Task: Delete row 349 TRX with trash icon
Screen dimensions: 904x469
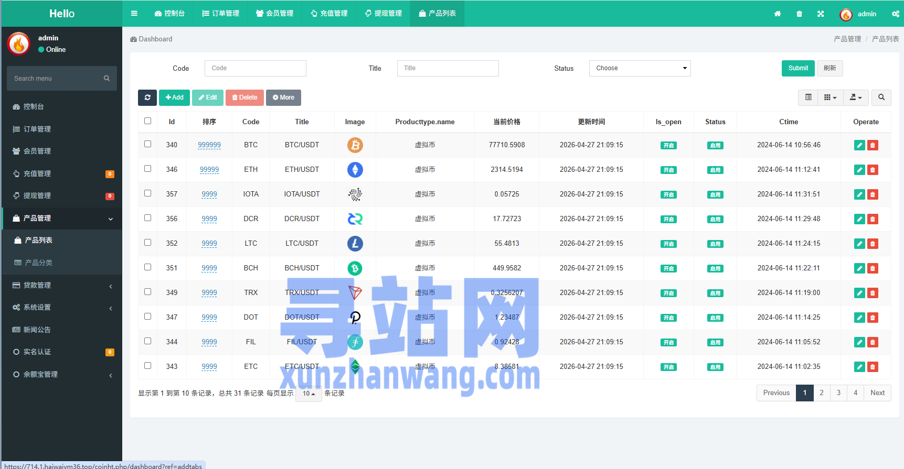Action: [x=873, y=293]
